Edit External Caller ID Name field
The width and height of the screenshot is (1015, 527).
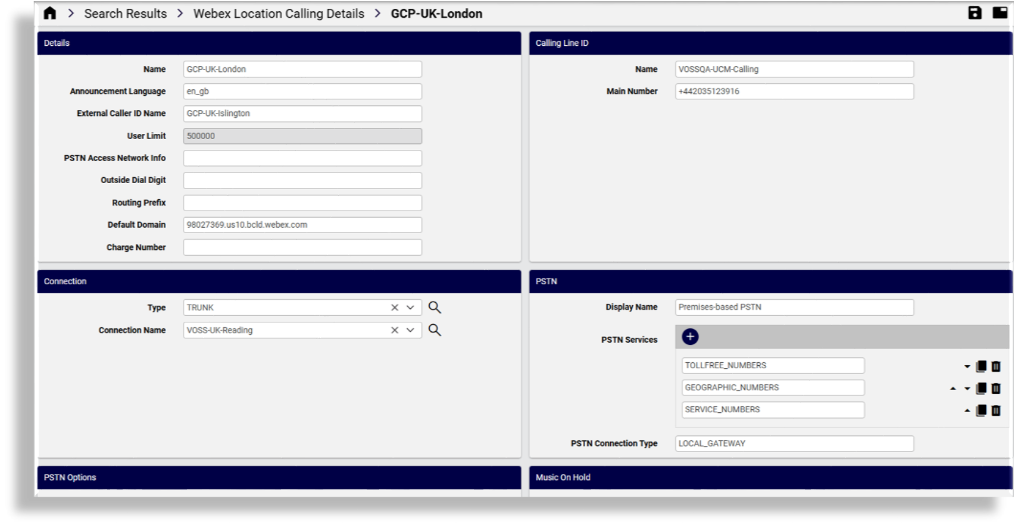pyautogui.click(x=302, y=114)
